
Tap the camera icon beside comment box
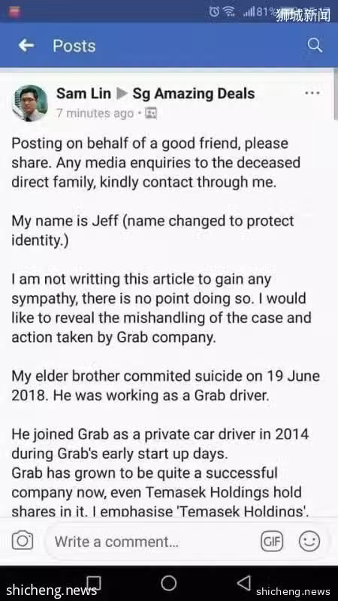(x=23, y=541)
